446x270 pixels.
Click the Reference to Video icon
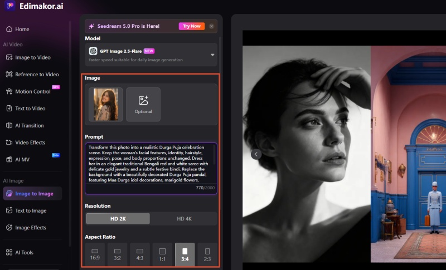(x=9, y=75)
